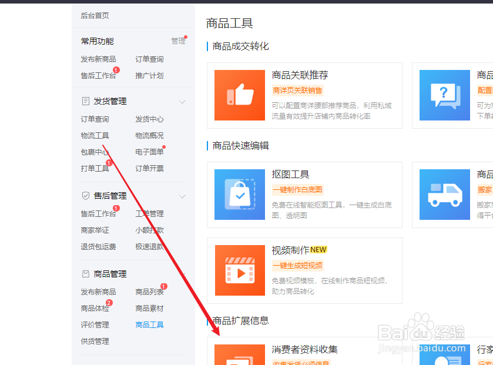Open 物流工具
The image size is (493, 365).
[95, 136]
